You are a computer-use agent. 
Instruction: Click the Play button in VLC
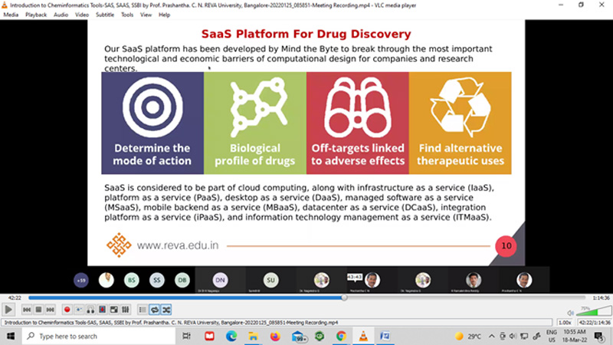[x=8, y=310]
